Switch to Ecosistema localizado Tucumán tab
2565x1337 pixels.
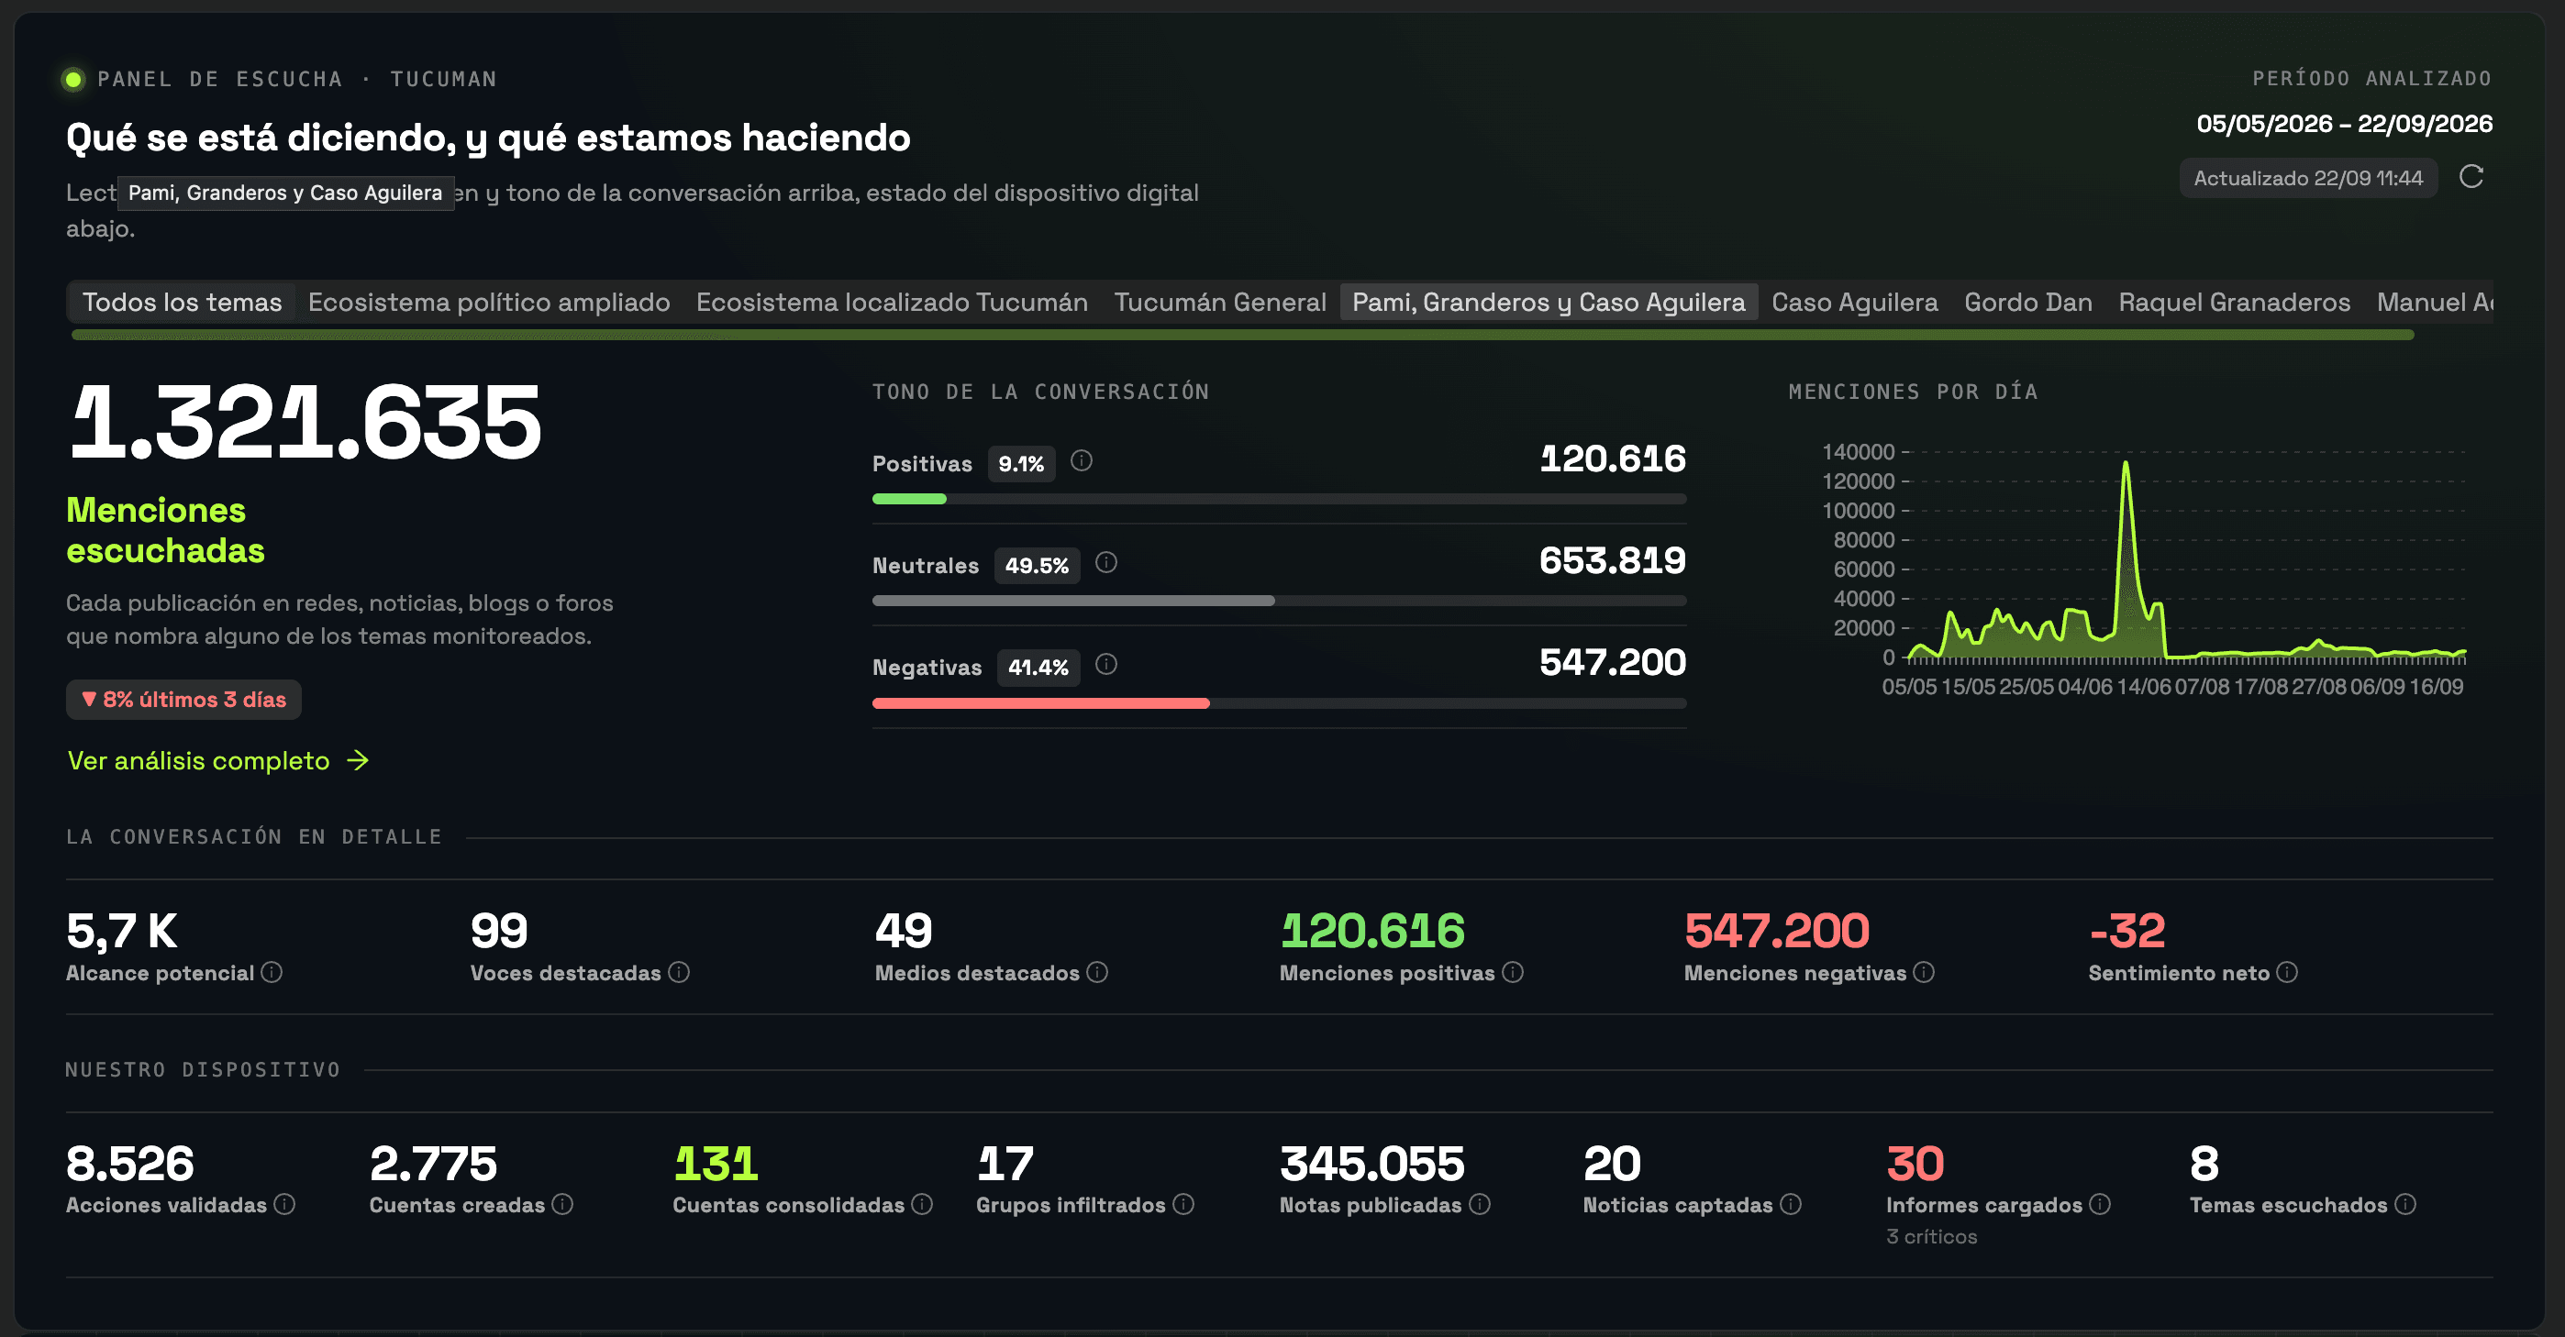[x=891, y=302]
